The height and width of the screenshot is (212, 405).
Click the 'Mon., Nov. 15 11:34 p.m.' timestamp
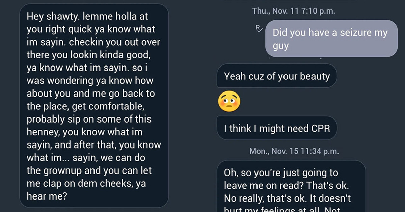294,151
